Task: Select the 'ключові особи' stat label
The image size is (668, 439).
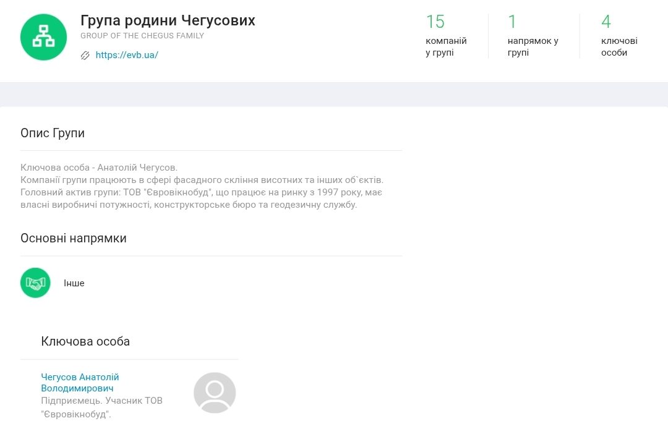Action: click(619, 47)
